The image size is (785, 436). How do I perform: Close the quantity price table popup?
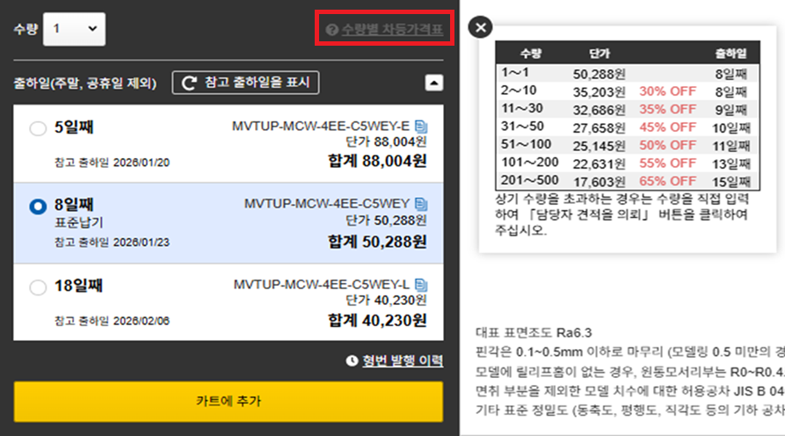click(480, 27)
